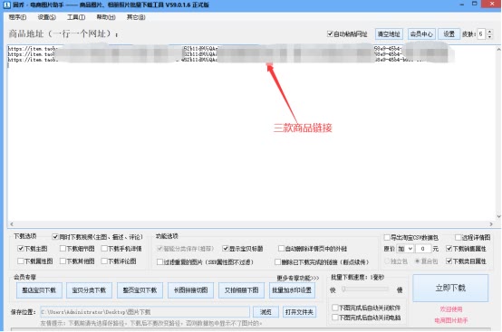This screenshot has height=332, width=502.
Task: Enable the 下载其他图 checkbox
Action: (63, 261)
